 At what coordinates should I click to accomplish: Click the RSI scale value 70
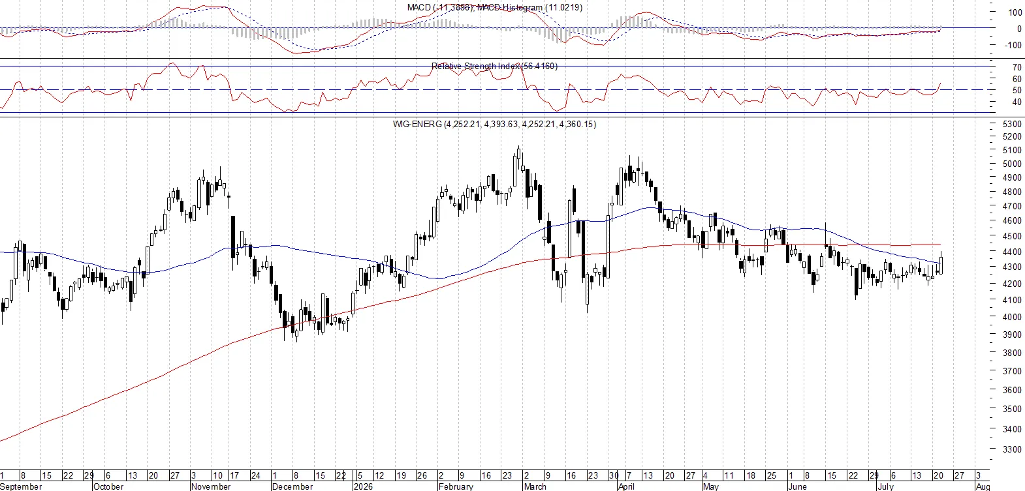point(1017,67)
